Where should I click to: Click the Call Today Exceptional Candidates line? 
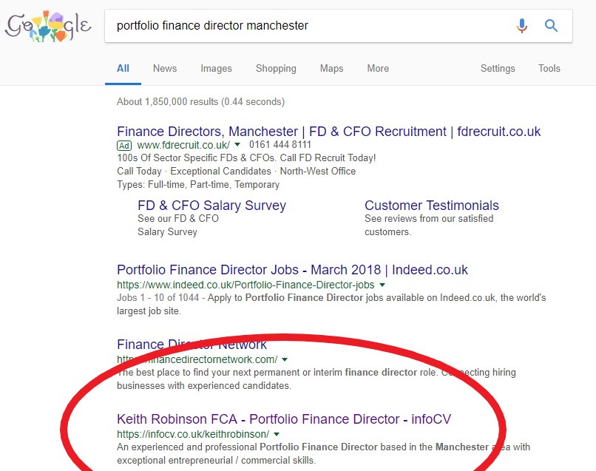point(236,172)
